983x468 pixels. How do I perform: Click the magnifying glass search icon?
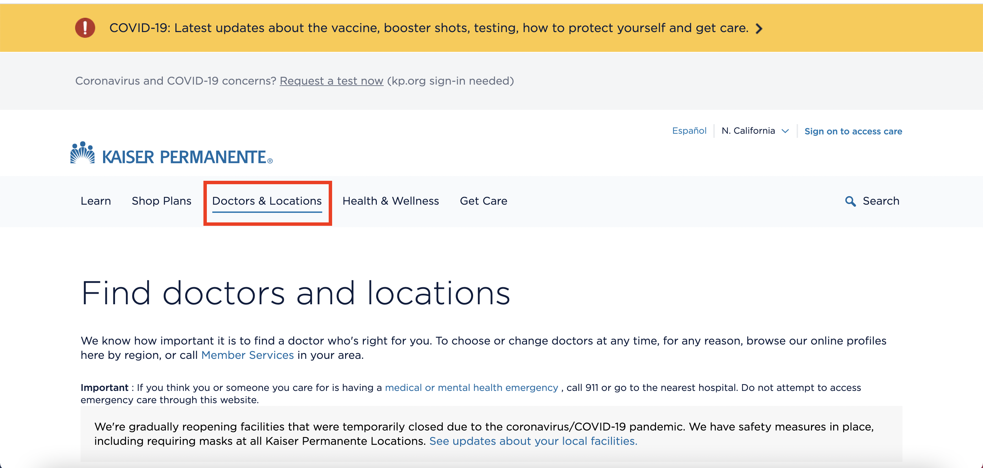(x=850, y=201)
